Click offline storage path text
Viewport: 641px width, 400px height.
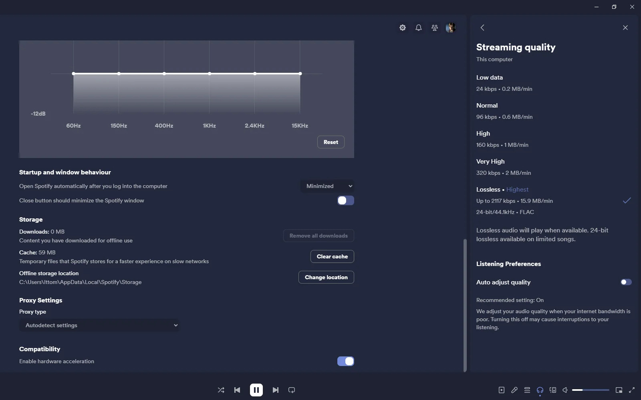pyautogui.click(x=81, y=282)
